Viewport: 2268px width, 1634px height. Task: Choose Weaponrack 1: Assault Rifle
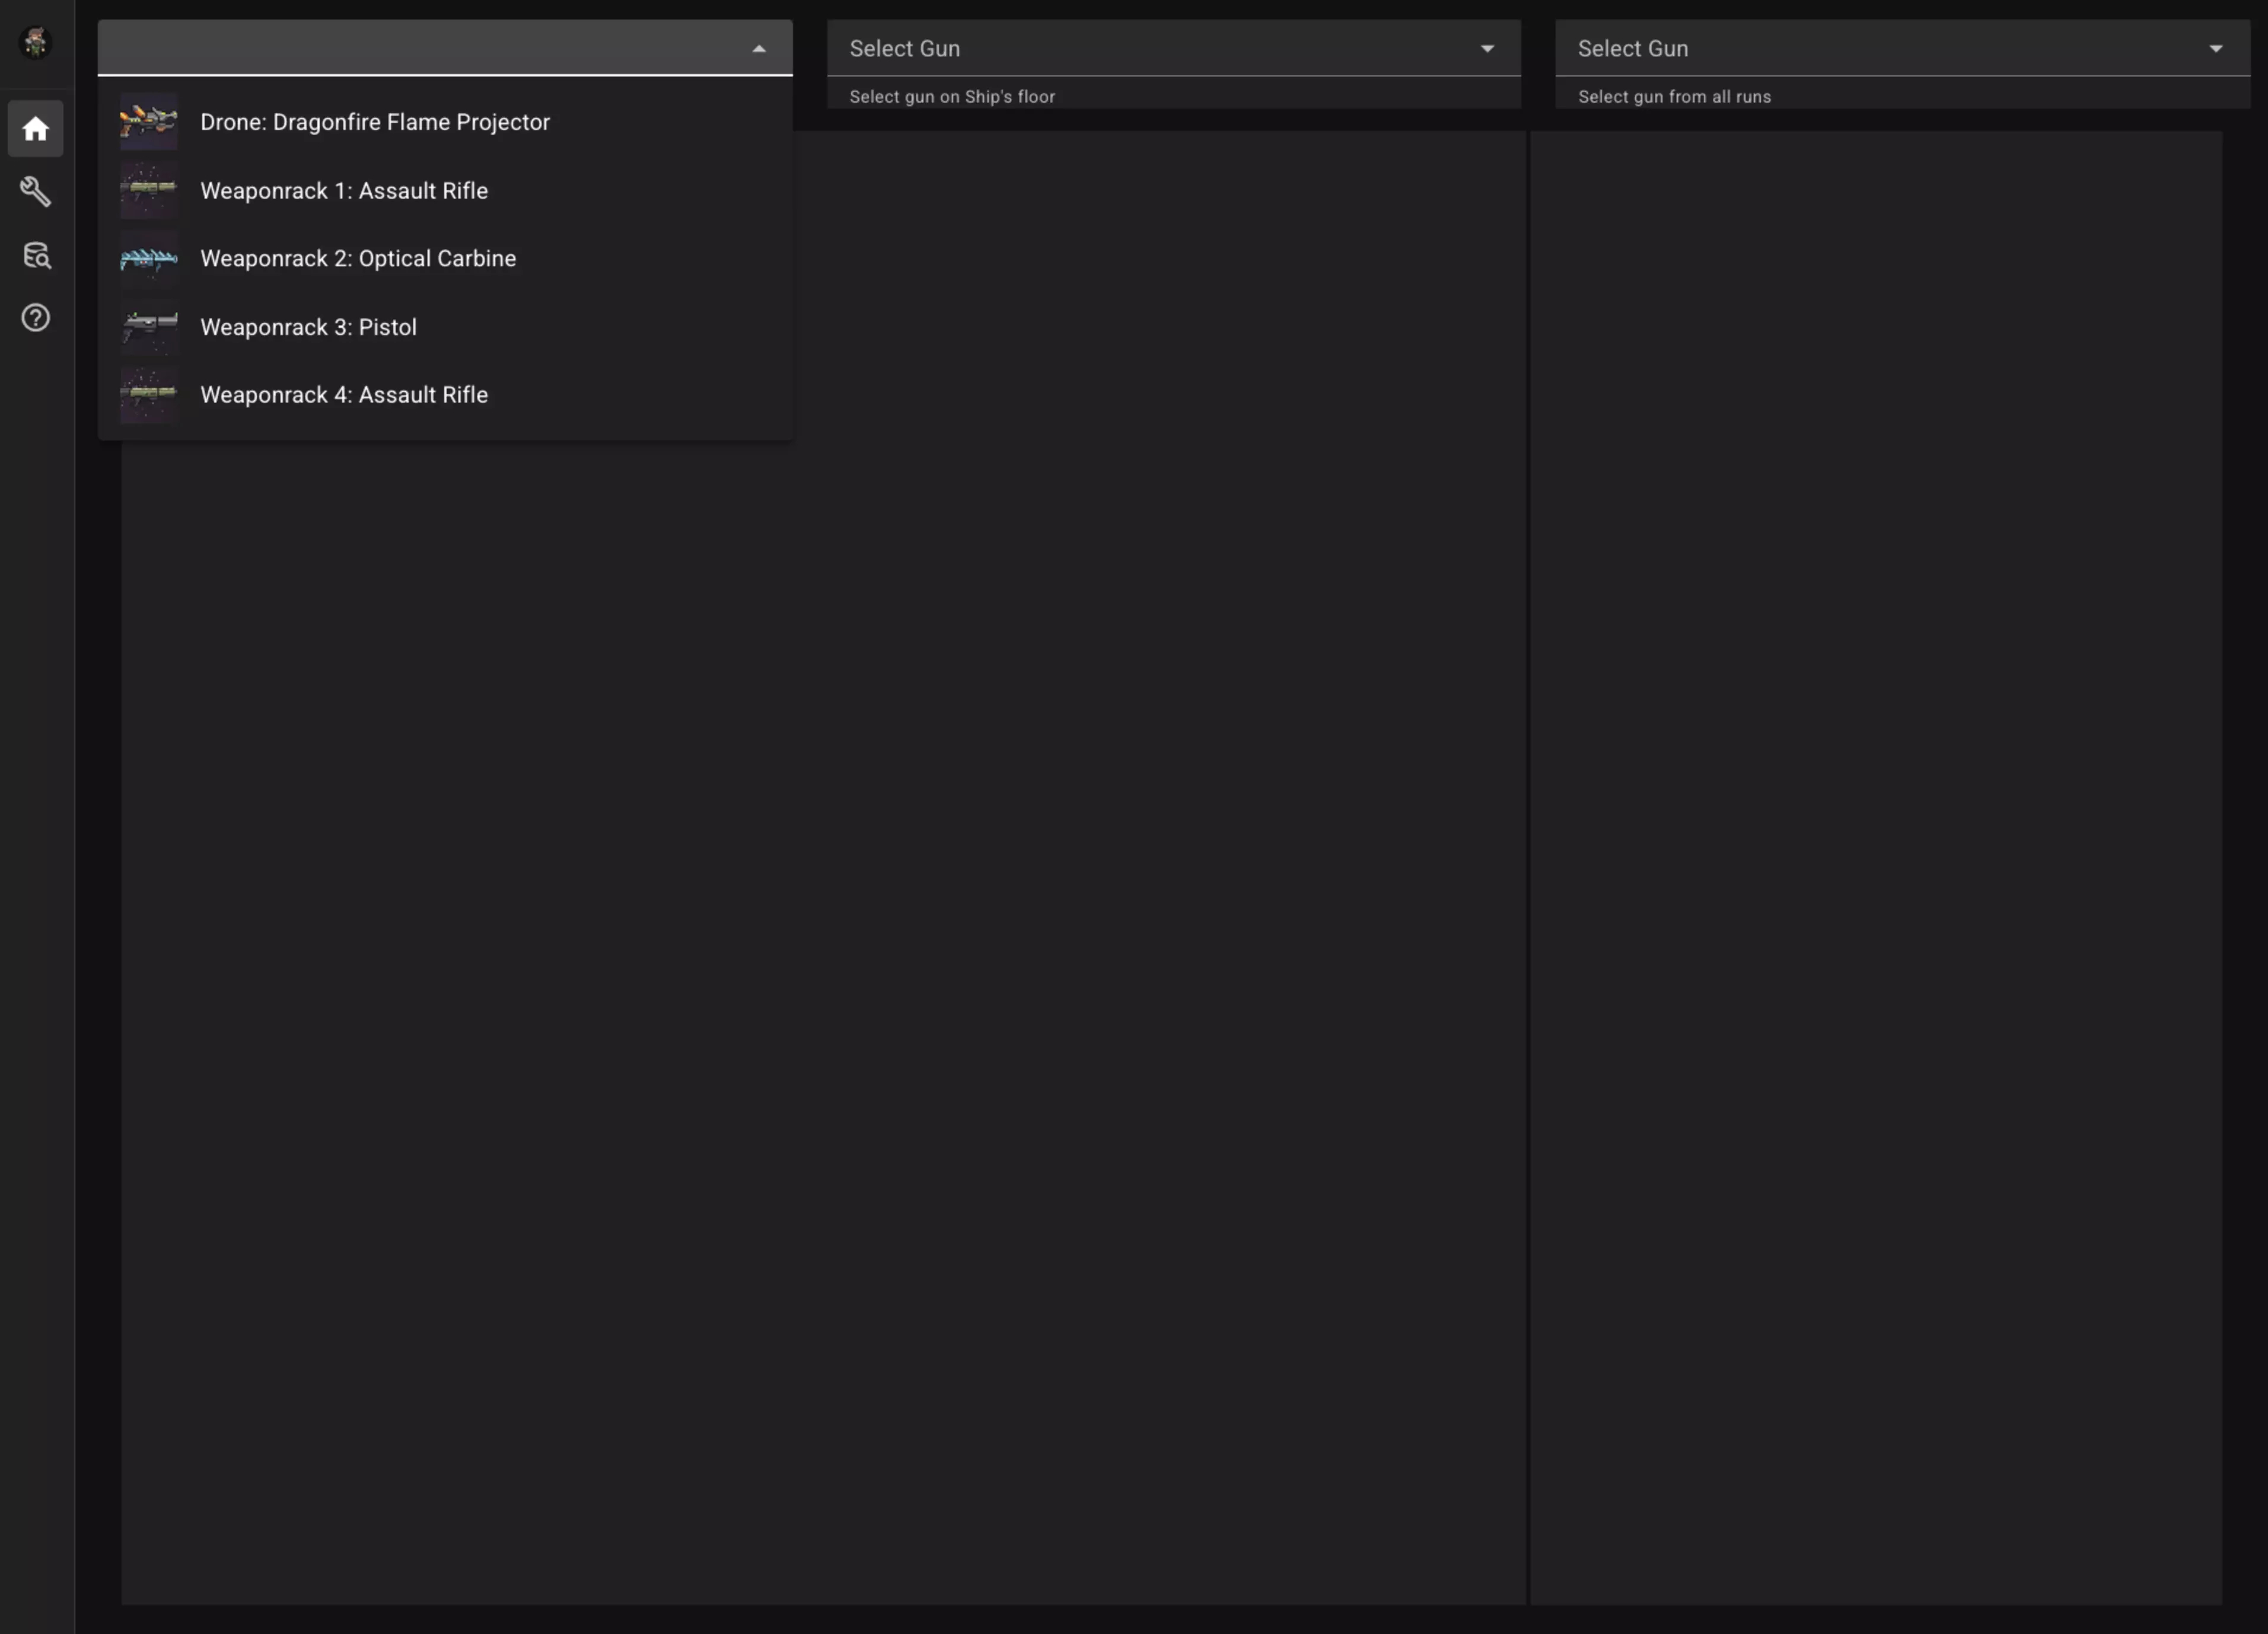coord(344,191)
